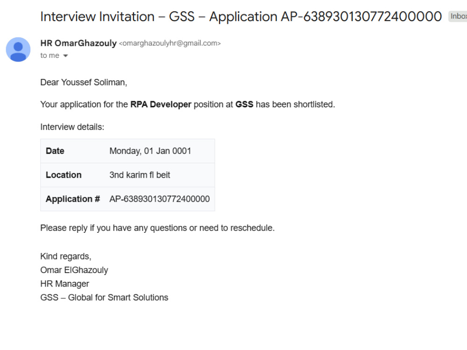Click the email subject Interview Invitation heading
The width and height of the screenshot is (467, 350).
point(241,16)
